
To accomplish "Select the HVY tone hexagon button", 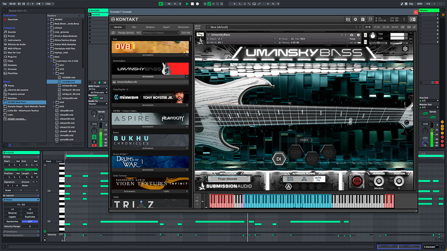I will pyautogui.click(x=328, y=152).
